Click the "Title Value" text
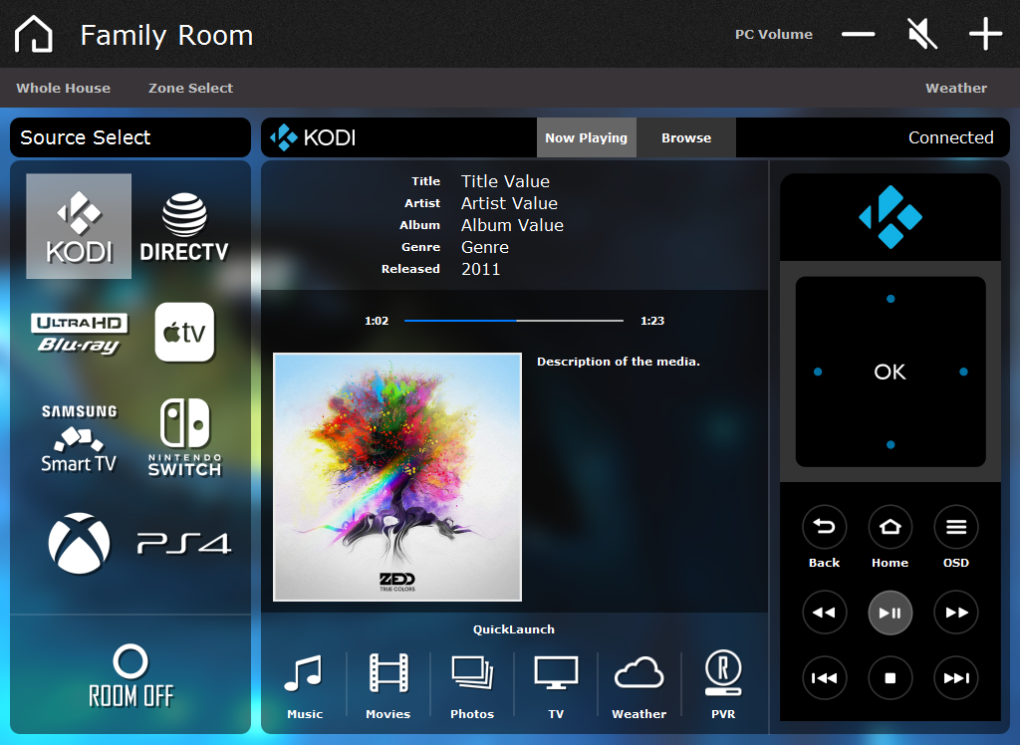 (505, 181)
